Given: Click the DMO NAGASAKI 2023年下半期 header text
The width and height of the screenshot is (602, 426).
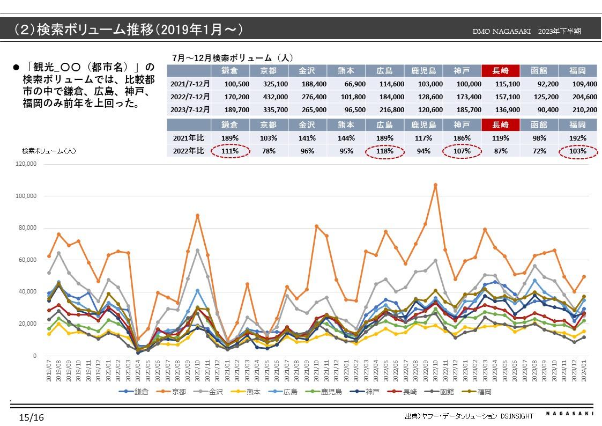Looking at the screenshot, I should (x=527, y=31).
